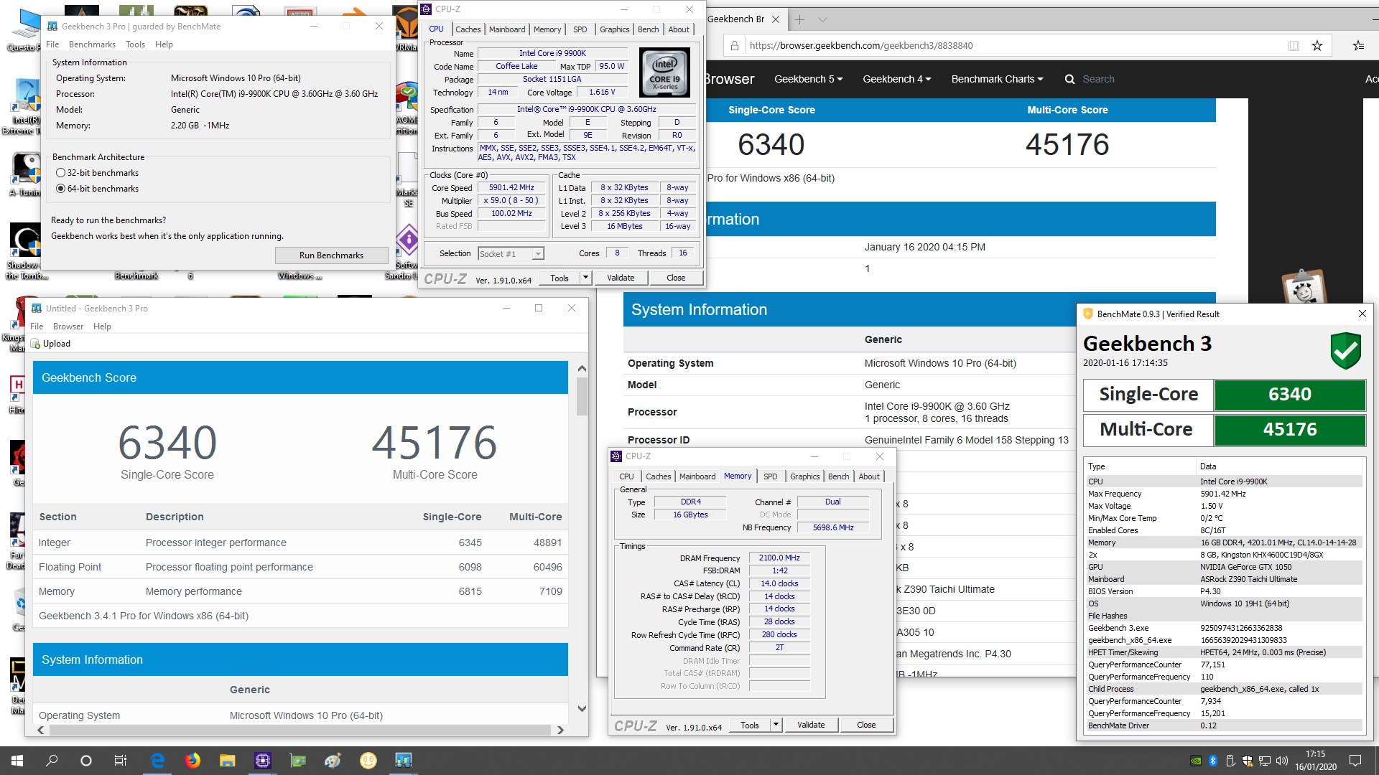This screenshot has height=775, width=1379.
Task: Click Validate in the lower CPU-Z window
Action: point(811,725)
